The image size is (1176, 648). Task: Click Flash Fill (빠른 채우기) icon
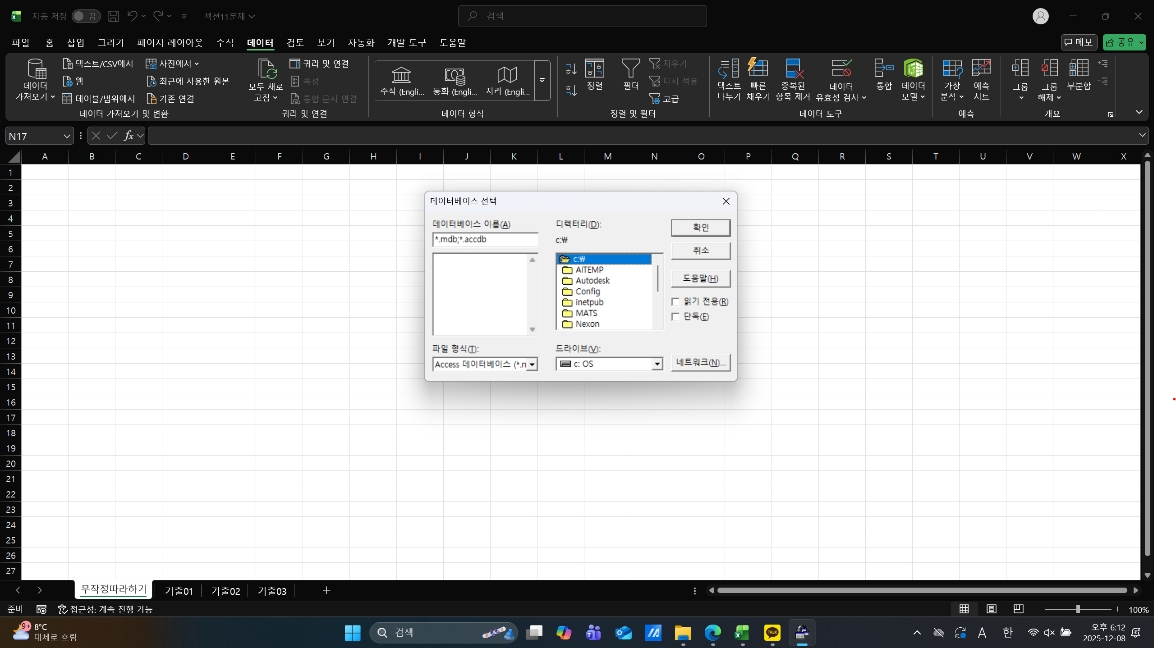tap(758, 68)
